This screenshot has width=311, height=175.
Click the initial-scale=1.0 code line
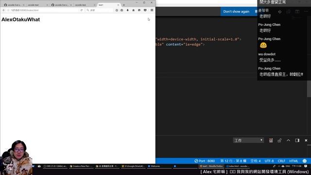pyautogui.click(x=199, y=39)
